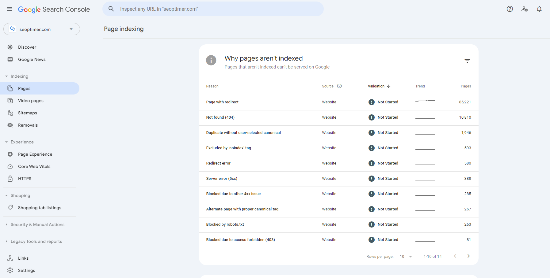Screen dimensions: 550x278
Task: Go to Shopping tab listings
Action: (40, 208)
